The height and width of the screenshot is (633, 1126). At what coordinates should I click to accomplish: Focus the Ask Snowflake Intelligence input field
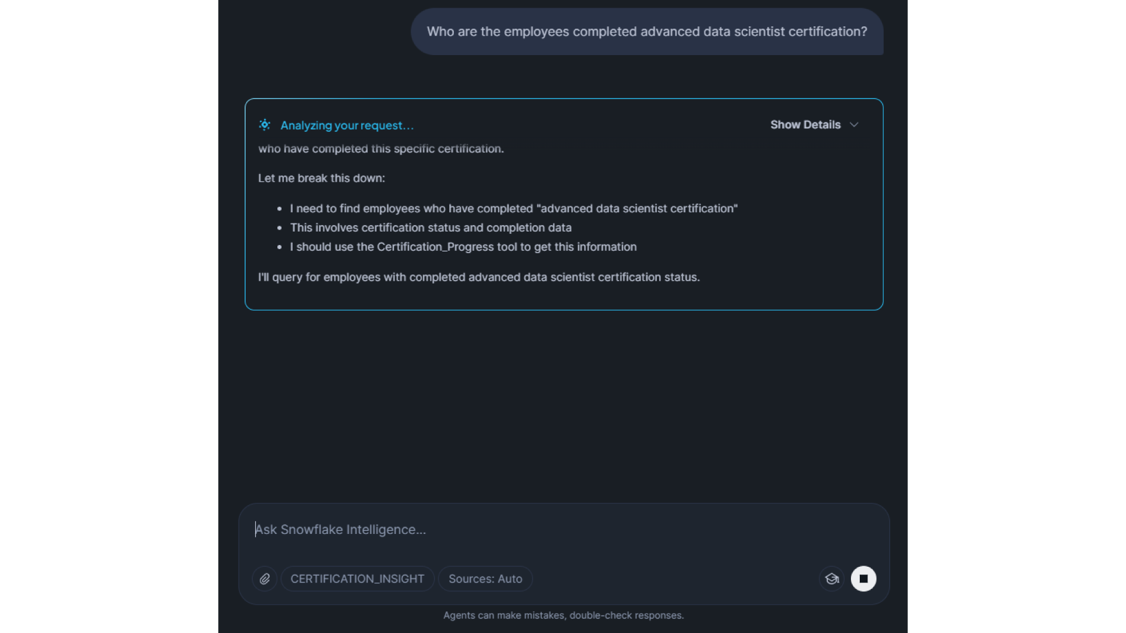coord(563,530)
